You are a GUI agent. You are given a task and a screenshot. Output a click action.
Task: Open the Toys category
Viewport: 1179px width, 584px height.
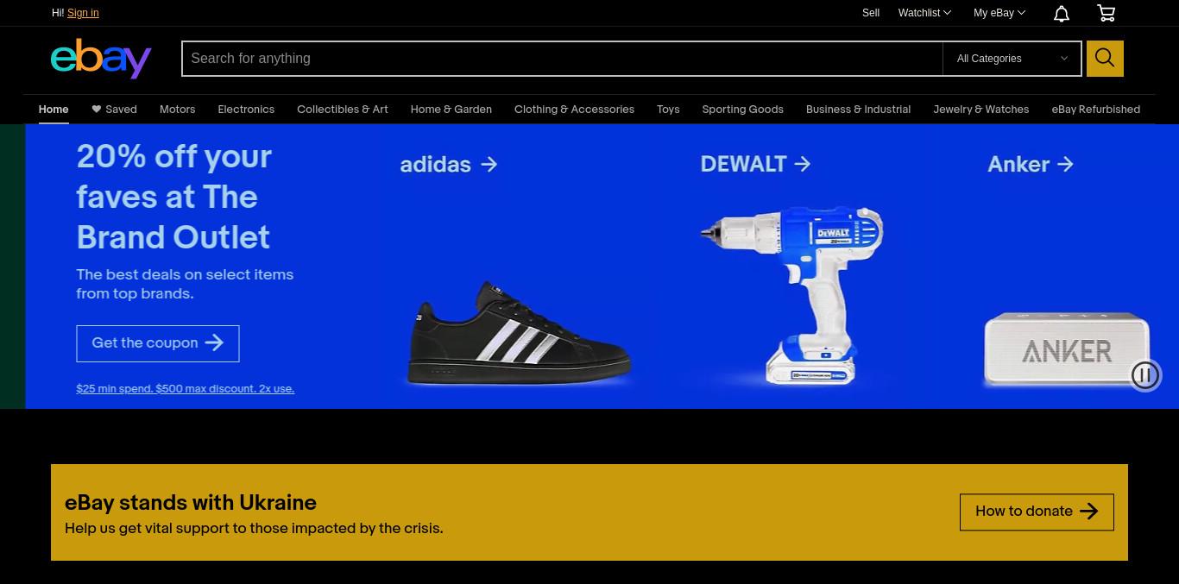[x=668, y=110]
